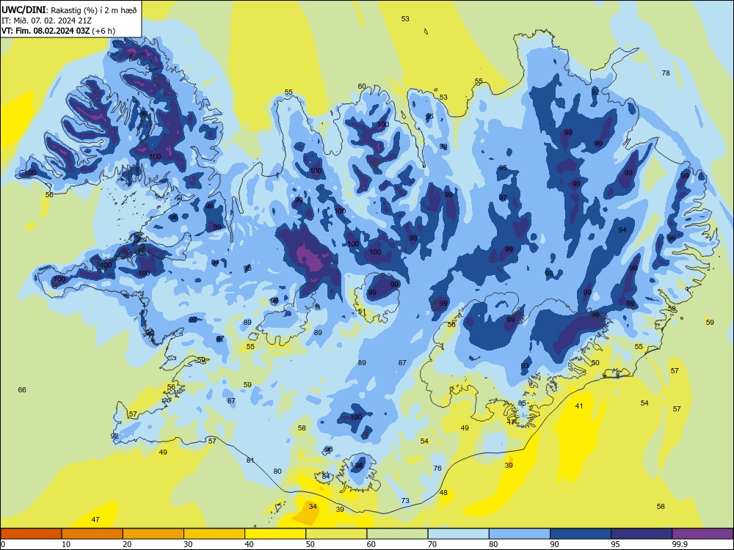Click the bright yellow 40–50 legend swatch

coord(275,534)
